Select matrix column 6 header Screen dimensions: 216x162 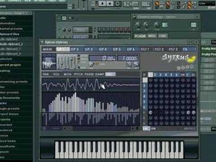(176, 75)
